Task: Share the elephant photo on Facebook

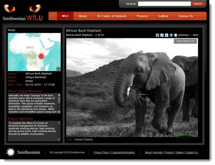Action: (x=171, y=35)
